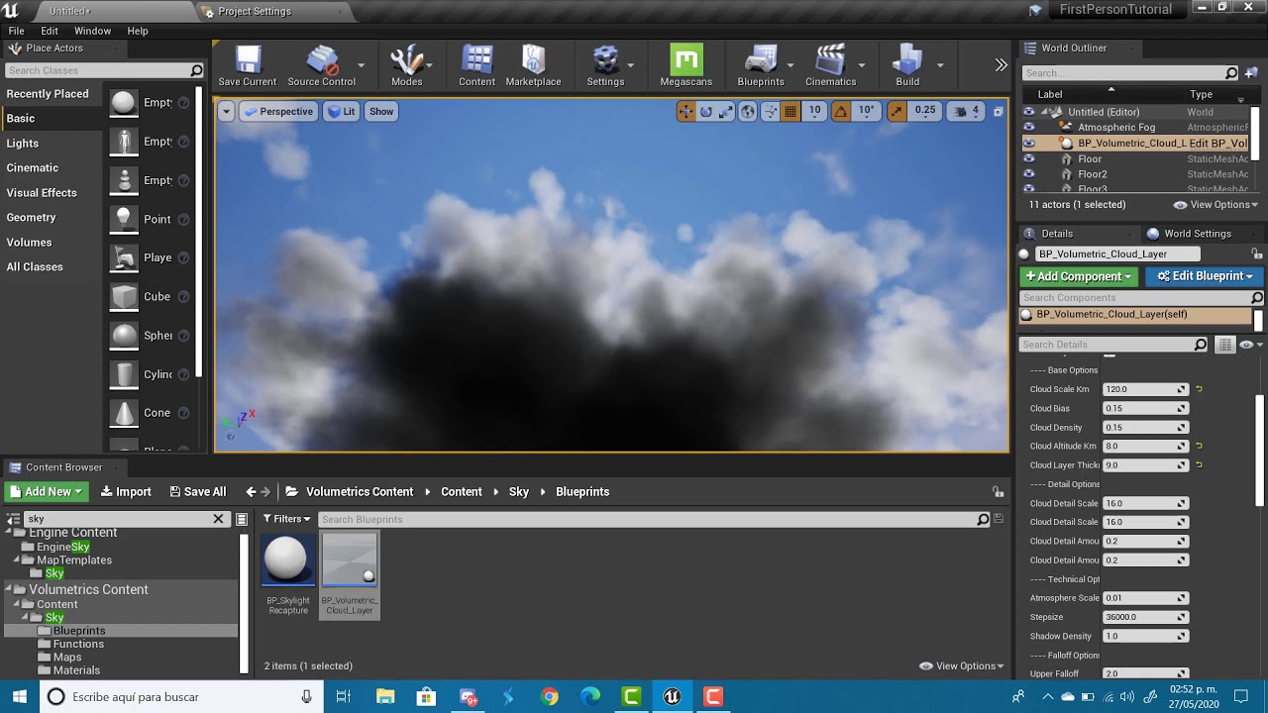Launch Megascans from the toolbar
Screen dimensions: 1268x713
point(686,66)
